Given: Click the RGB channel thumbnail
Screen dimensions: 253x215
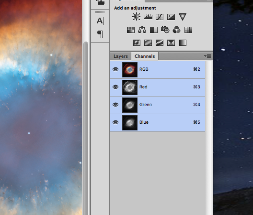Looking at the screenshot, I should [130, 70].
